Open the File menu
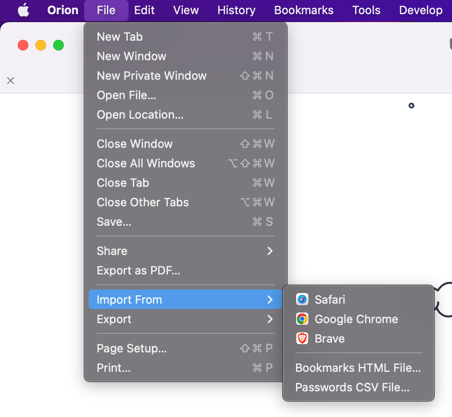 [x=106, y=10]
